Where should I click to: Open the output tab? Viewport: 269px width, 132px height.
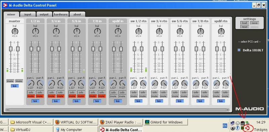(44, 14)
